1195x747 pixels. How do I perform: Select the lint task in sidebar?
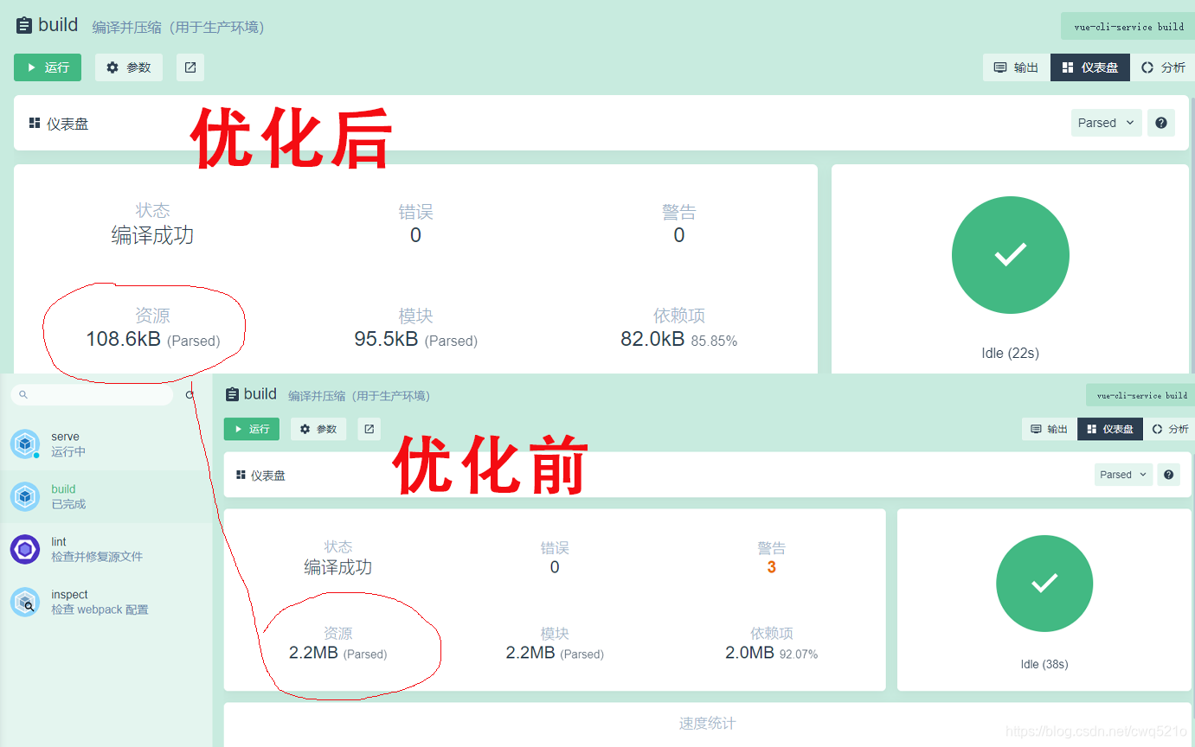click(x=106, y=549)
